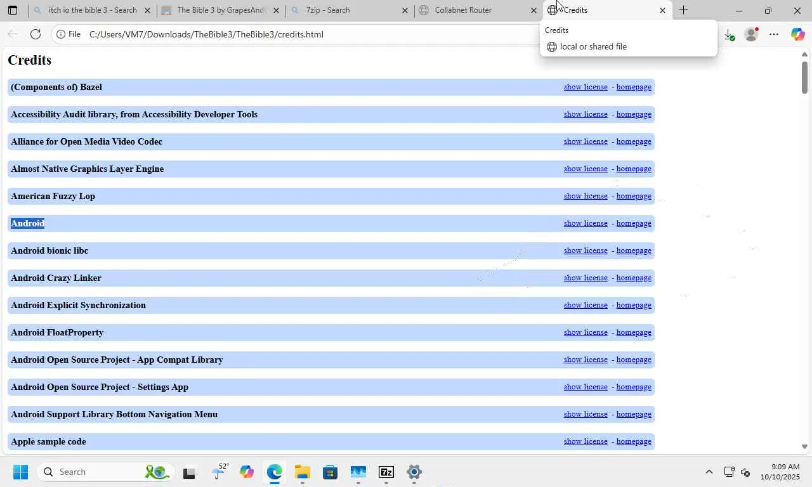Open Settings gear on the taskbar

coord(414,472)
